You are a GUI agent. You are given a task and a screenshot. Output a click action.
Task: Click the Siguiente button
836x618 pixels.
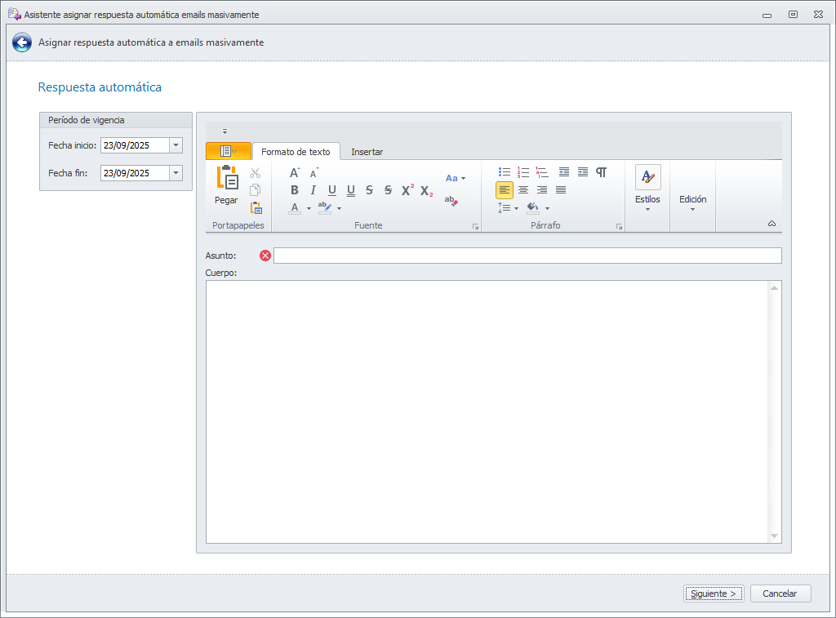[714, 594]
